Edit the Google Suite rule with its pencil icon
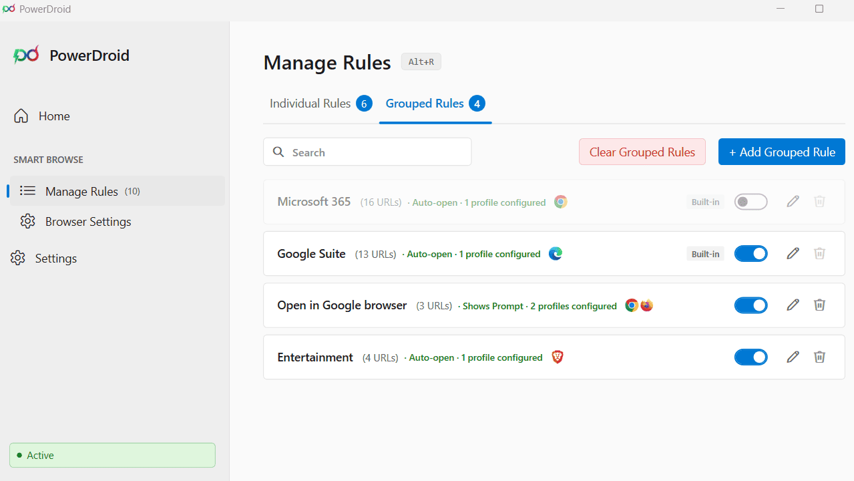This screenshot has height=481, width=854. 793,254
